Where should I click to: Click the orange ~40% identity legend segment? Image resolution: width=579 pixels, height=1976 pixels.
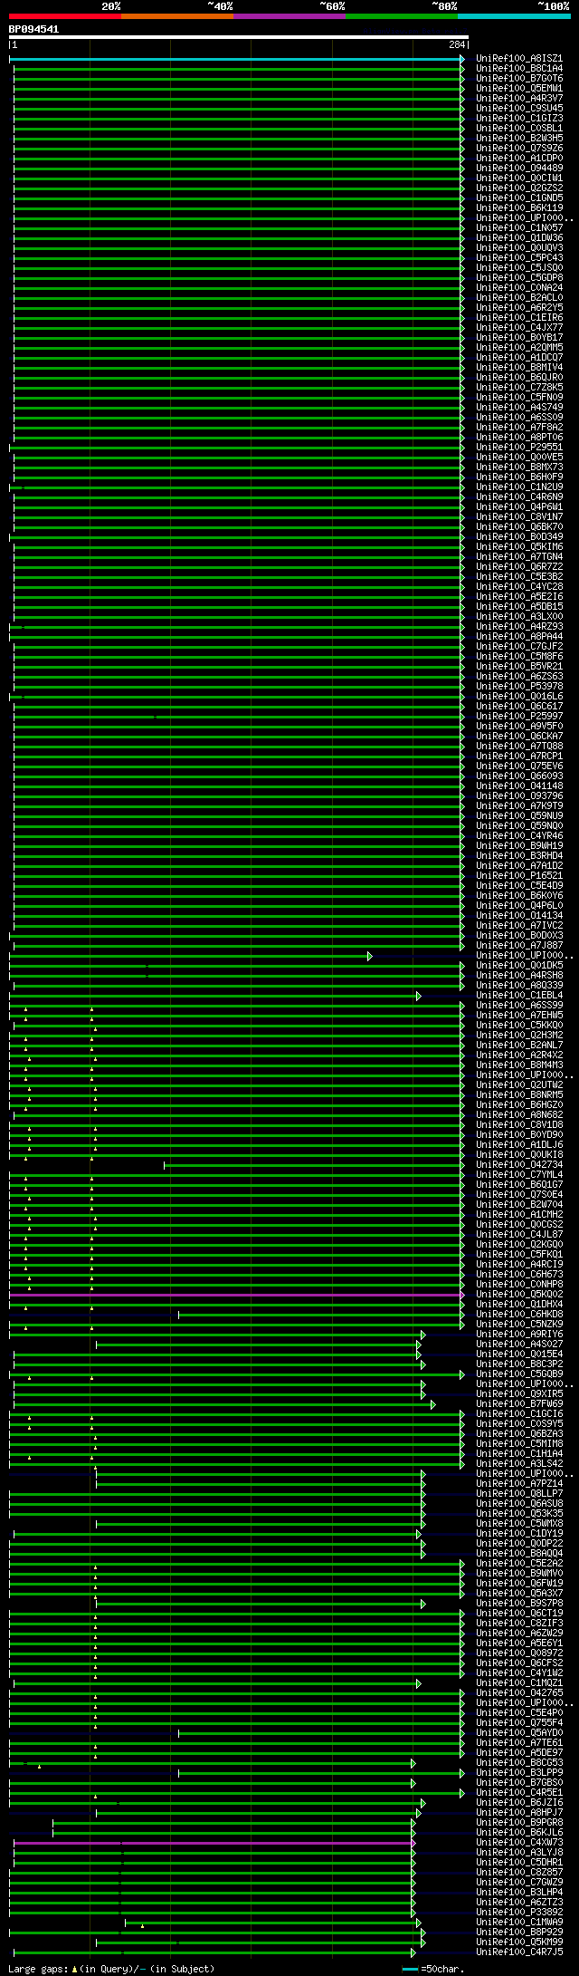tap(177, 15)
